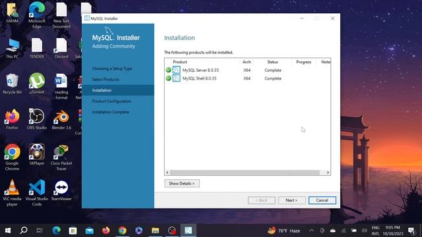Click the green checkmark beside MySQL Server
422x237 pixels.
[x=169, y=70]
